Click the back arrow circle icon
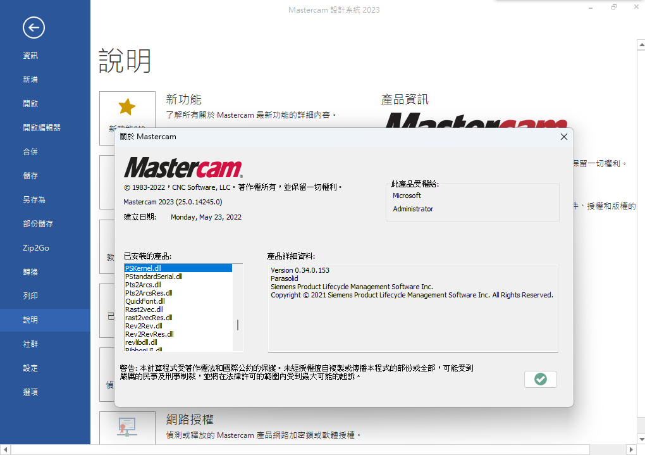The image size is (645, 455). 34,28
